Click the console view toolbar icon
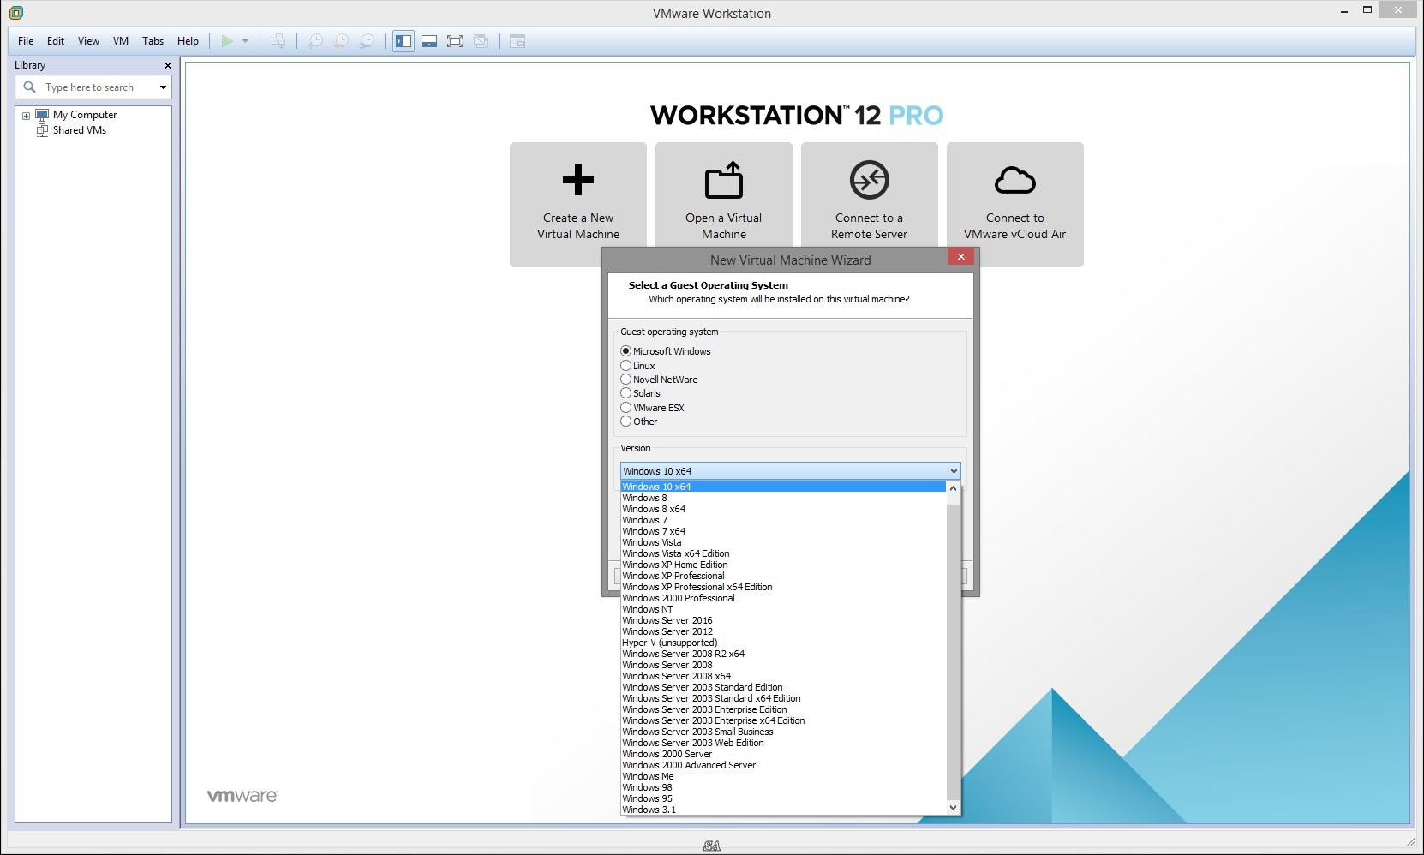This screenshot has width=1424, height=855. 518,41
